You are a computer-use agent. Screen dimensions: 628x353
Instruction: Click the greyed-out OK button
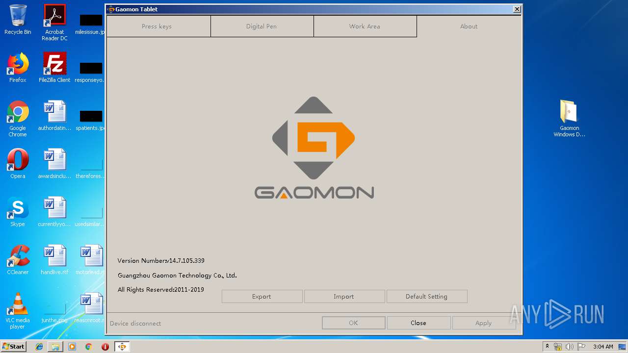tap(353, 323)
